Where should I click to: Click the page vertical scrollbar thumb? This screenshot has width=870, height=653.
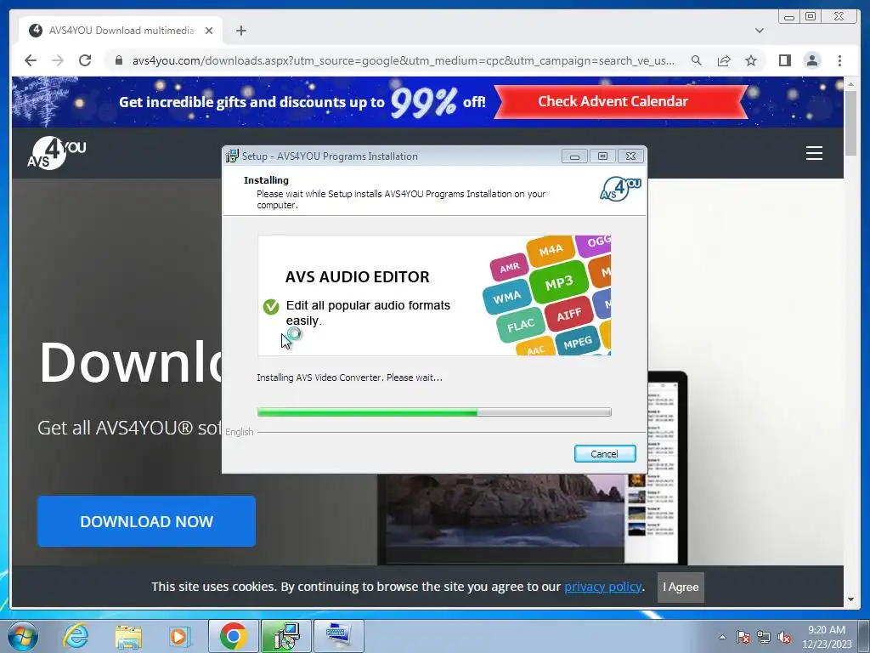(850, 123)
